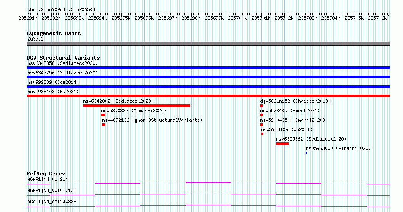Click the 235701k ruler tick label
Viewport: 403px width, 212px height.
point(261,18)
